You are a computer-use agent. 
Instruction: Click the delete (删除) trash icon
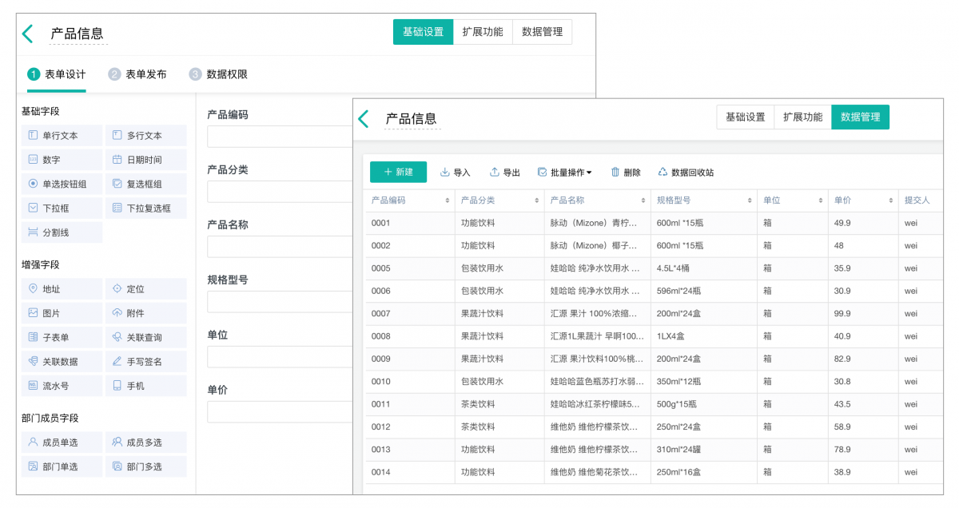pos(615,172)
